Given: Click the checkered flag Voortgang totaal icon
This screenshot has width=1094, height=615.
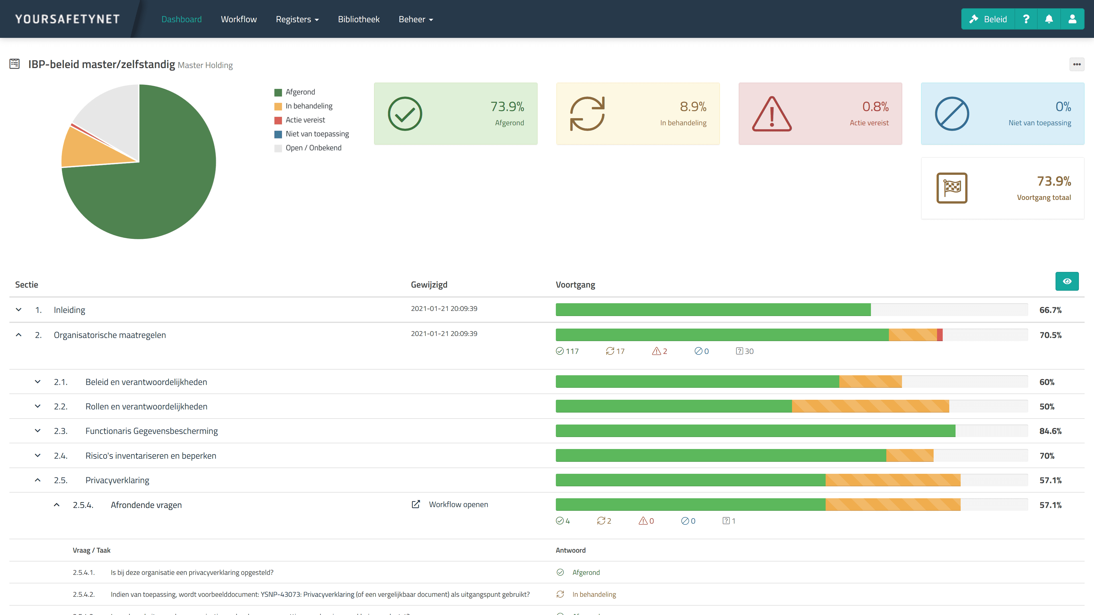Looking at the screenshot, I should 952,188.
